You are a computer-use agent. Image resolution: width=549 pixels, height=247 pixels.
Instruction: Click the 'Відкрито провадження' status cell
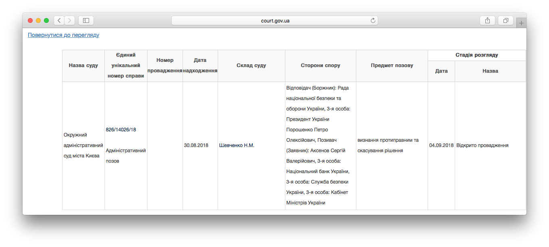click(482, 145)
